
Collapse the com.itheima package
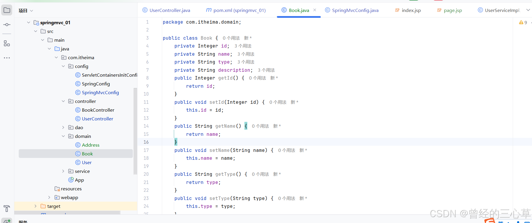pyautogui.click(x=56, y=57)
